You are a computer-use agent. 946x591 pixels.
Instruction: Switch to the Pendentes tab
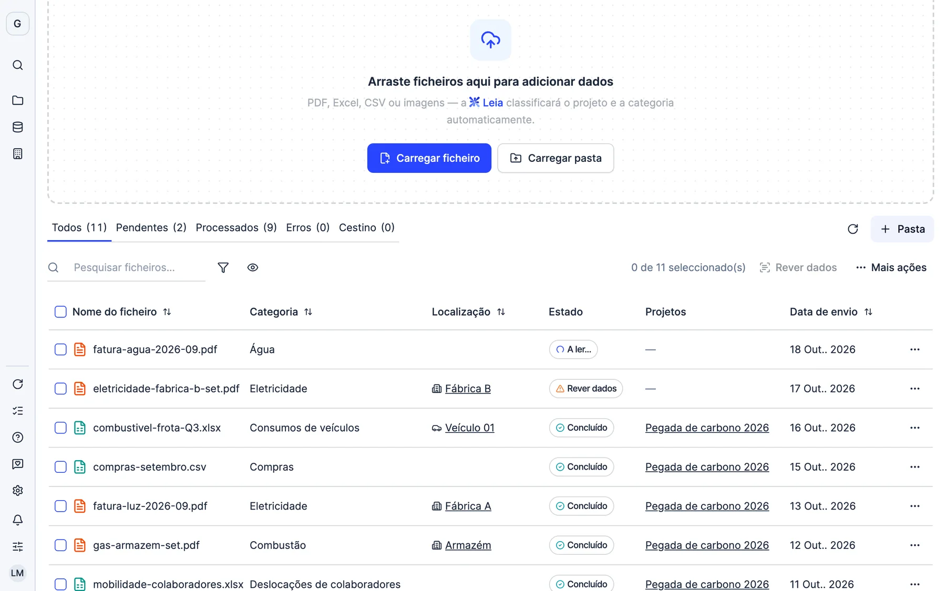(x=151, y=227)
